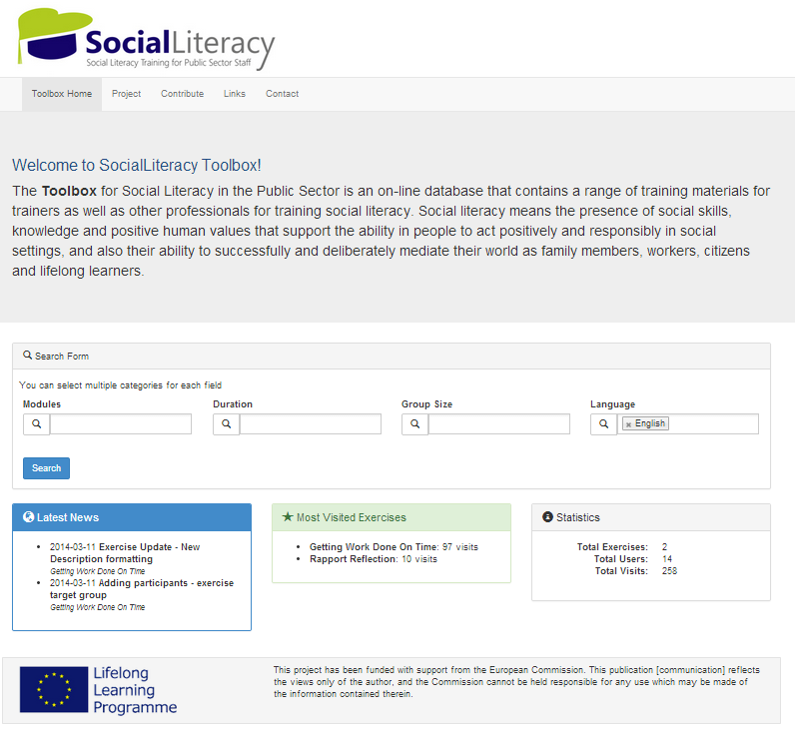Click 'Getting Work Done On Time' under Adding participants news

[x=97, y=607]
